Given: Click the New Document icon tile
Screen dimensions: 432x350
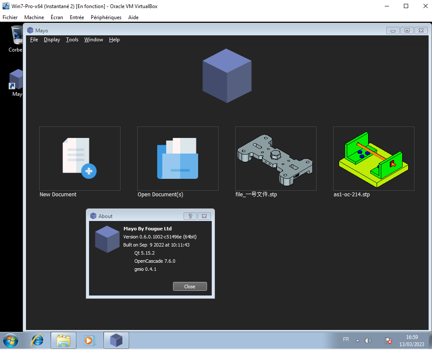Looking at the screenshot, I should (80, 159).
